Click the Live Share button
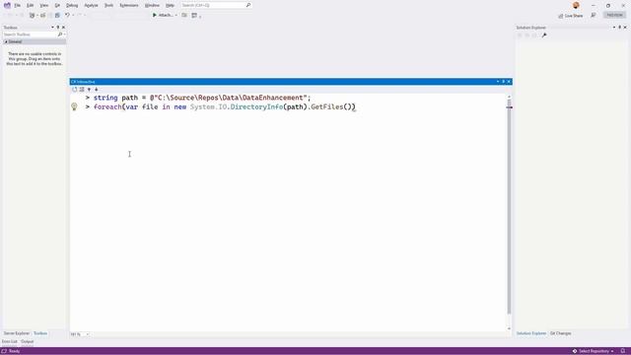The height and width of the screenshot is (355, 631). click(x=571, y=16)
